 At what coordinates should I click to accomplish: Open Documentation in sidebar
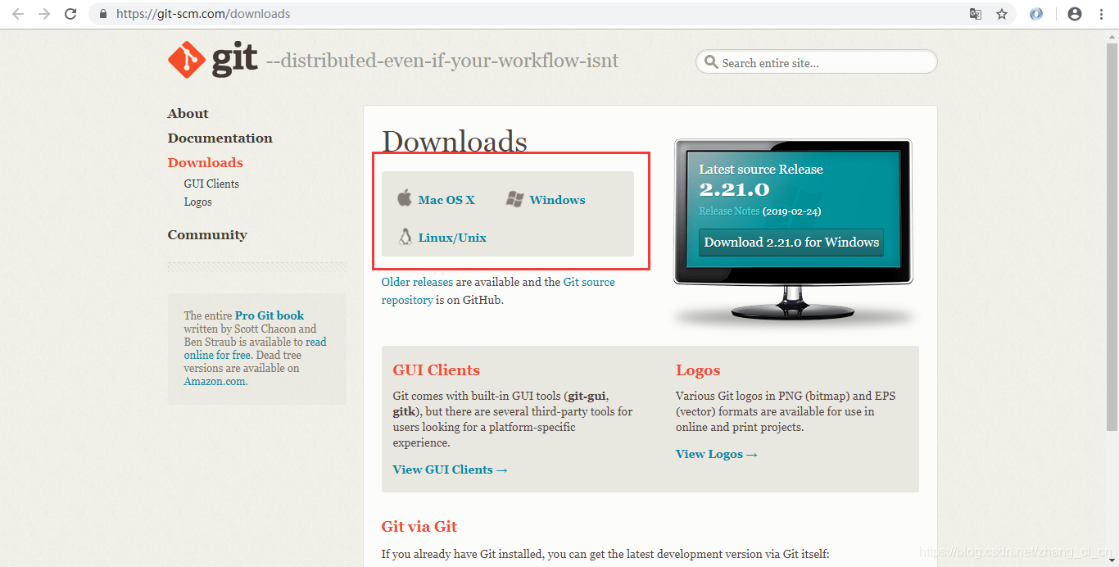pos(220,138)
